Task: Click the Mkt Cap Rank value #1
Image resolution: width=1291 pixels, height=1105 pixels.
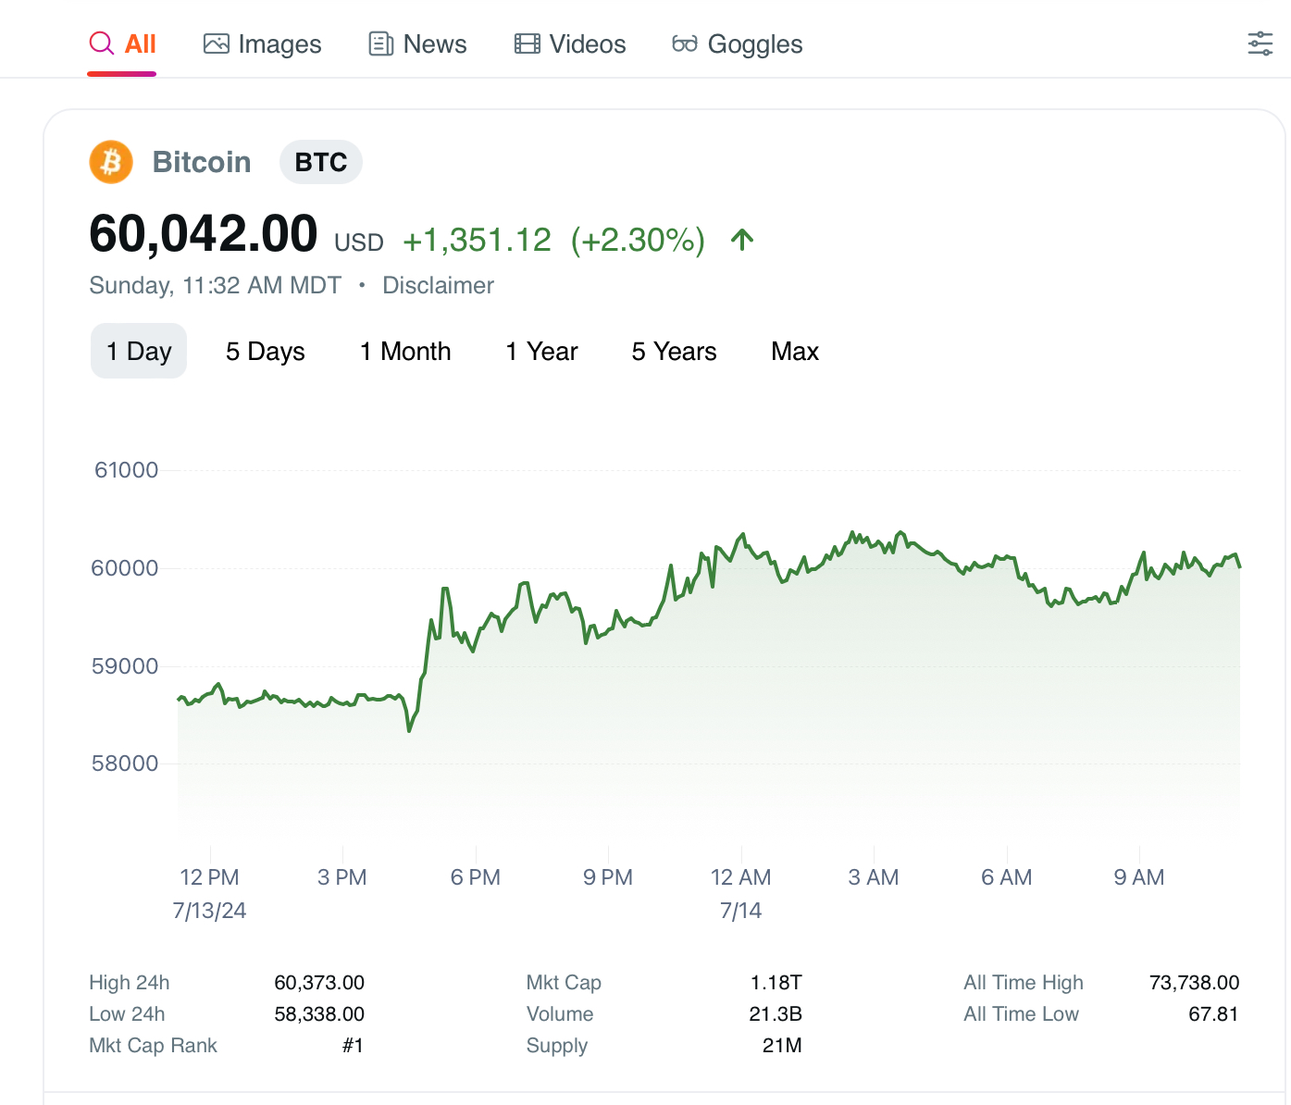Action: click(353, 1045)
